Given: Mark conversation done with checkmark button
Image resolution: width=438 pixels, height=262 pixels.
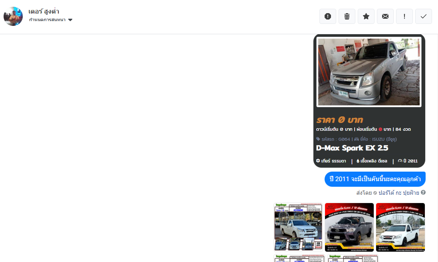Looking at the screenshot, I should [x=424, y=16].
